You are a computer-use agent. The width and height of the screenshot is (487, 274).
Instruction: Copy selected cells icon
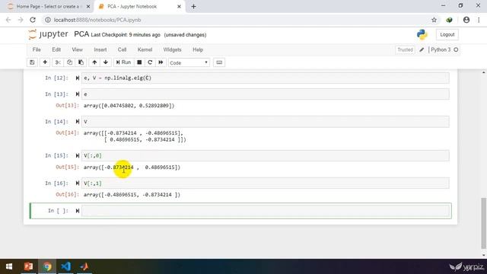(69, 62)
